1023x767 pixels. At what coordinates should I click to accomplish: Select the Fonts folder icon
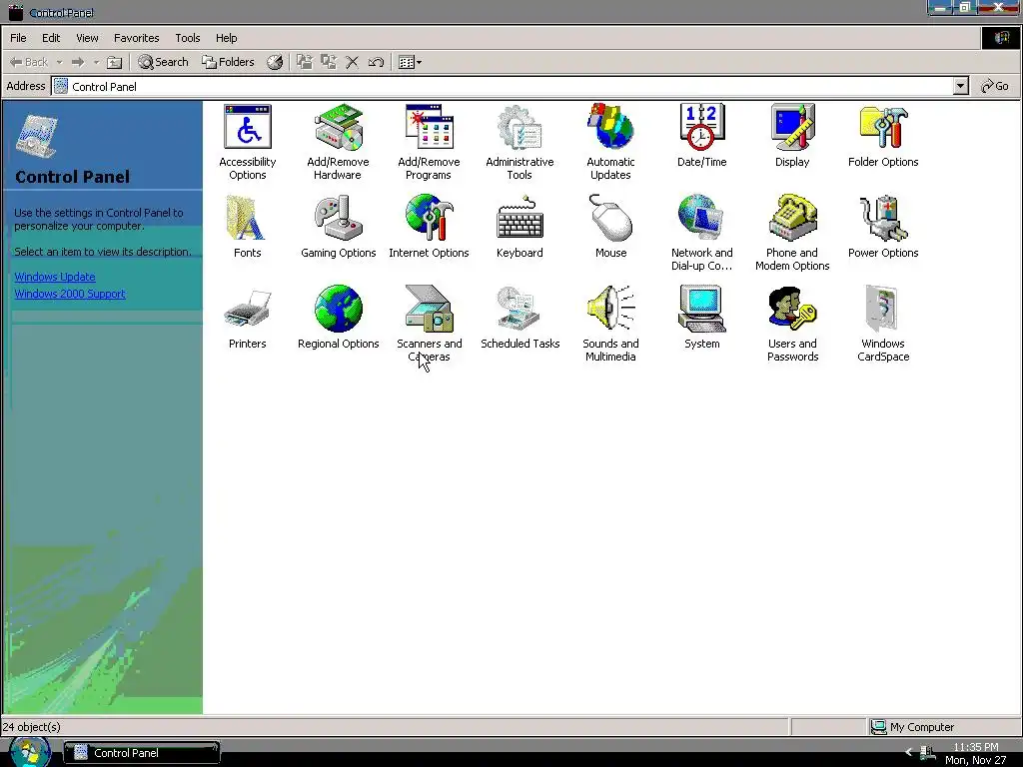pos(248,219)
